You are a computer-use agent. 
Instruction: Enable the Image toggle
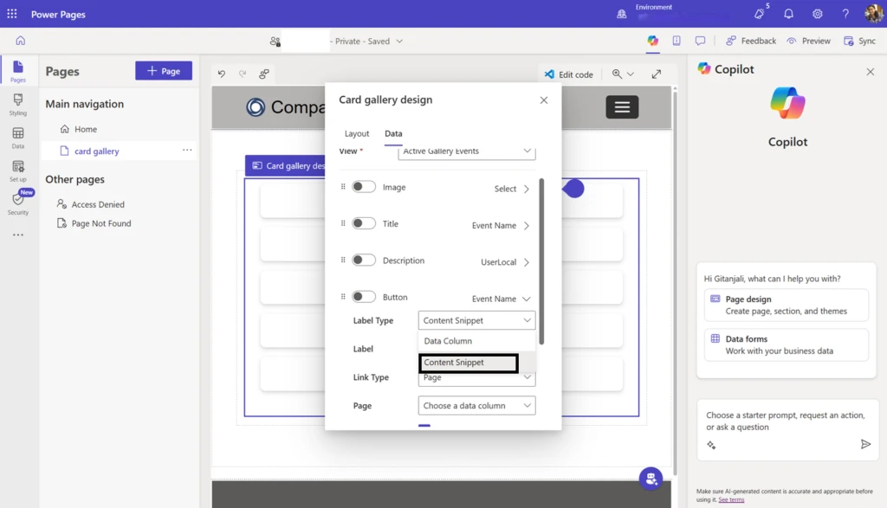tap(363, 187)
